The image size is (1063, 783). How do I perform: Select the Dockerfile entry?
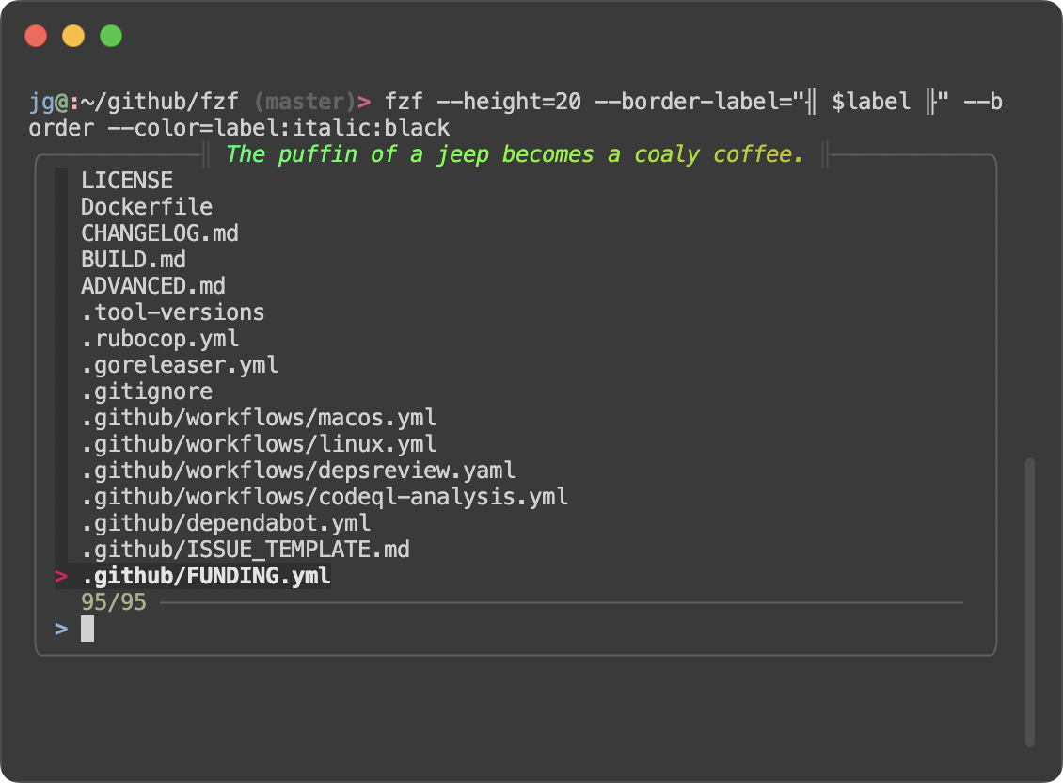tap(146, 206)
